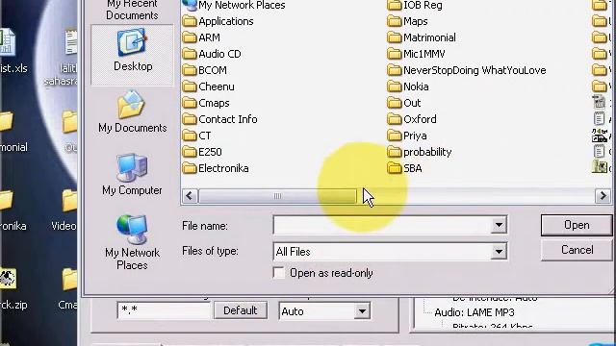Select the ARM folder icon
The image size is (616, 346).
pyautogui.click(x=190, y=37)
